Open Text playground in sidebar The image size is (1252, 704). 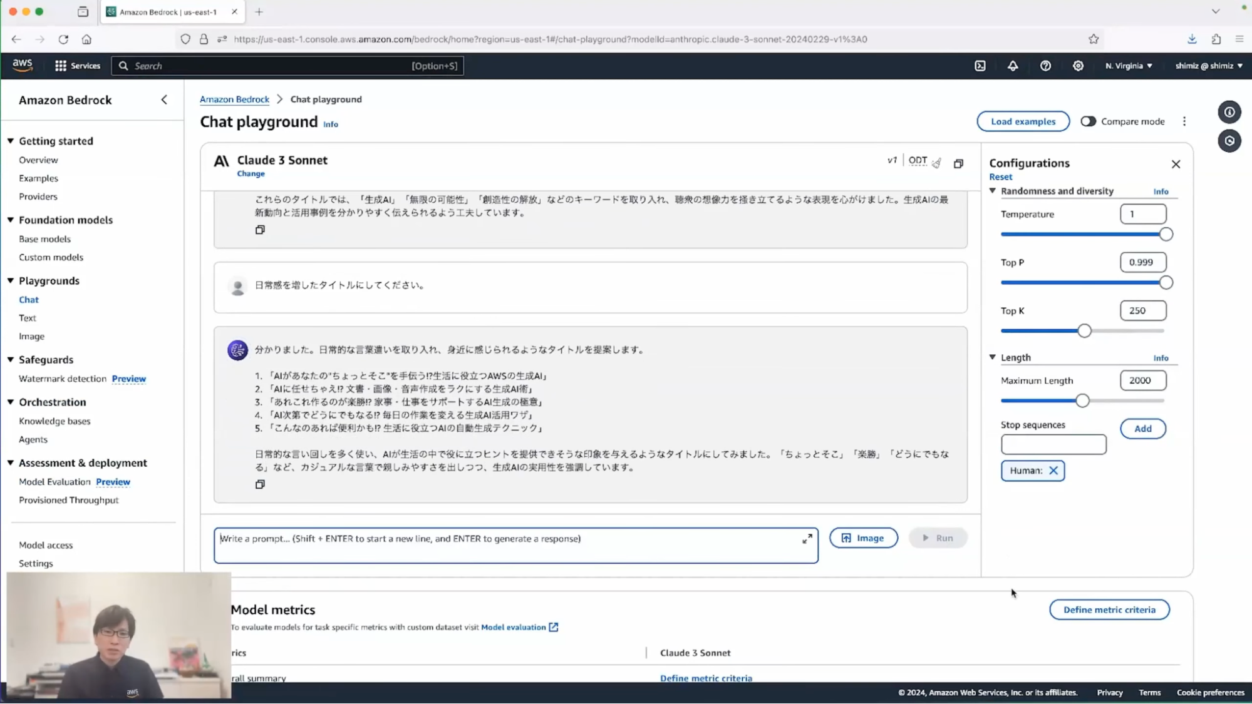tap(28, 318)
